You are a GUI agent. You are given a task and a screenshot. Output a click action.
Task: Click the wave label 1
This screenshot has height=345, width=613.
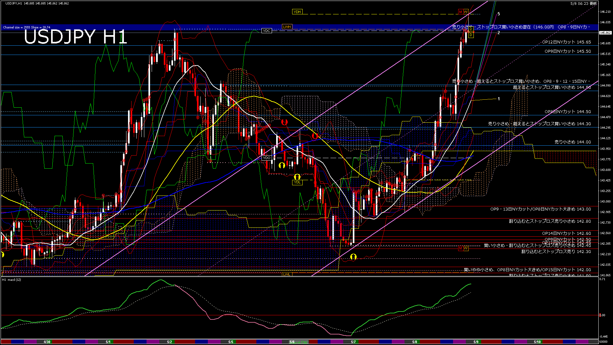point(499,99)
